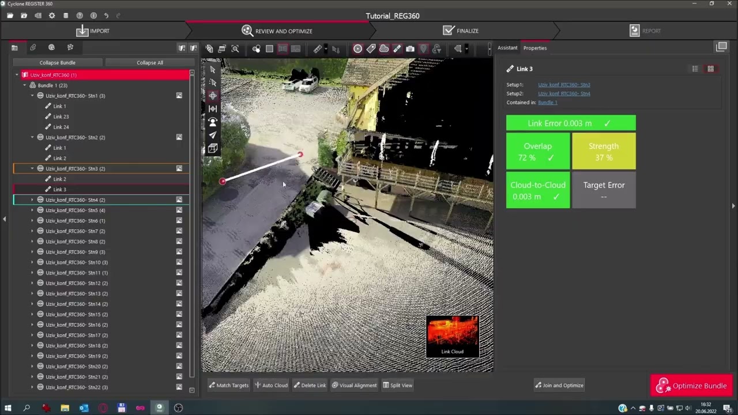The width and height of the screenshot is (738, 415).
Task: Toggle links display button
Action: 397,49
